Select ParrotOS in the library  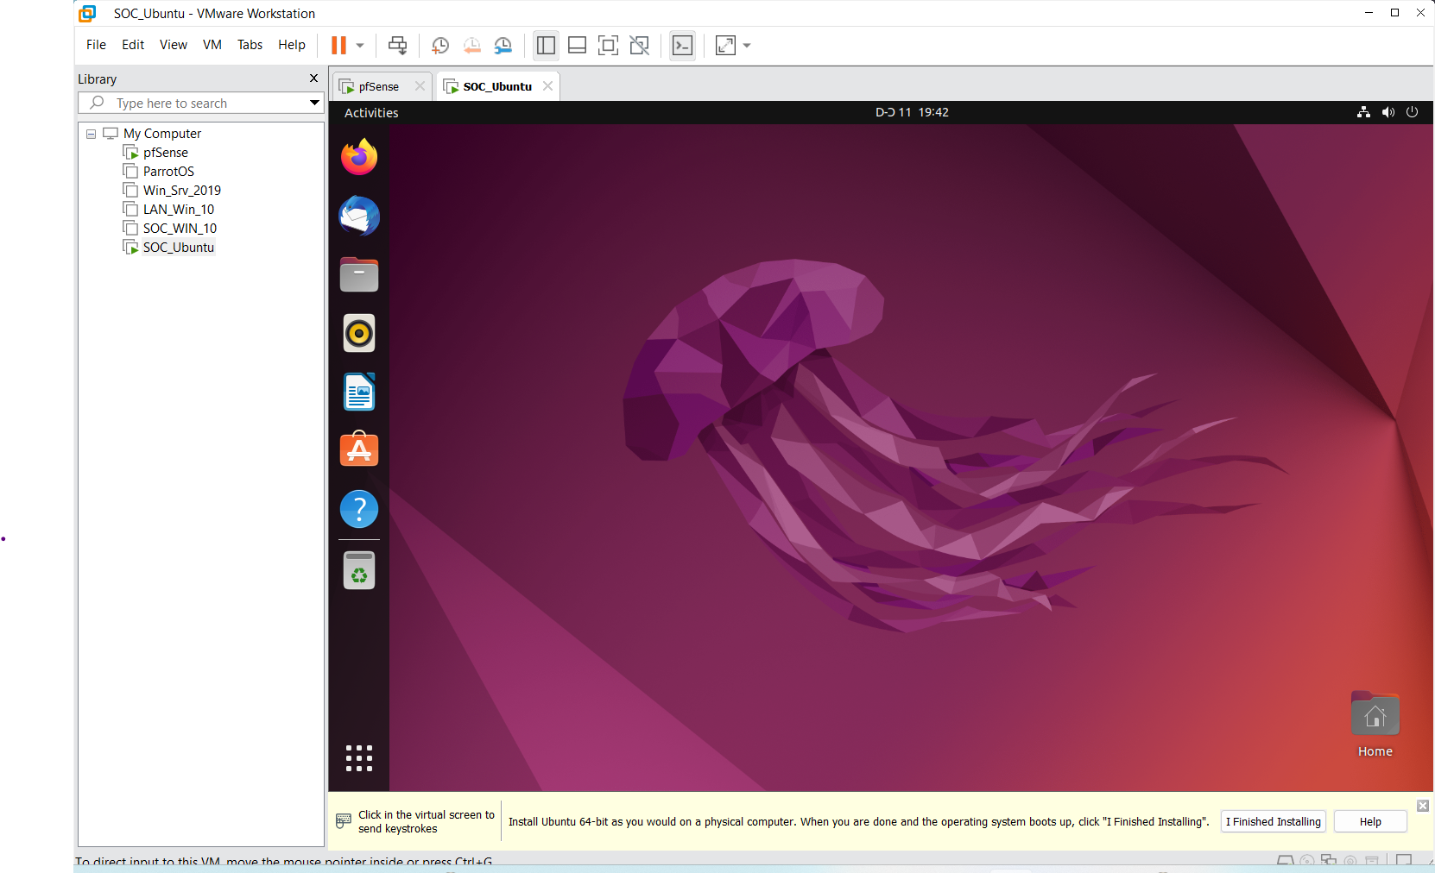click(168, 172)
